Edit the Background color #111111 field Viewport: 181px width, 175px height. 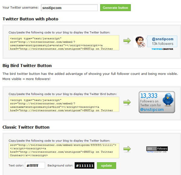click(x=84, y=166)
